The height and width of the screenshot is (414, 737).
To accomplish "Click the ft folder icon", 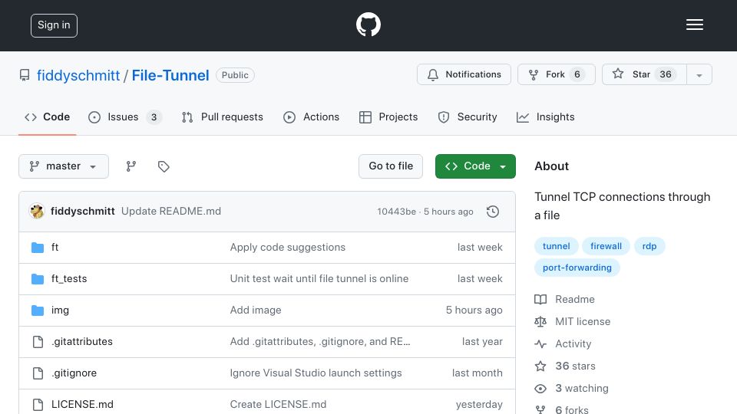I will [38, 248].
